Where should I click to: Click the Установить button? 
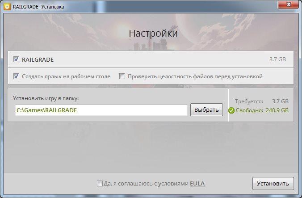click(273, 184)
